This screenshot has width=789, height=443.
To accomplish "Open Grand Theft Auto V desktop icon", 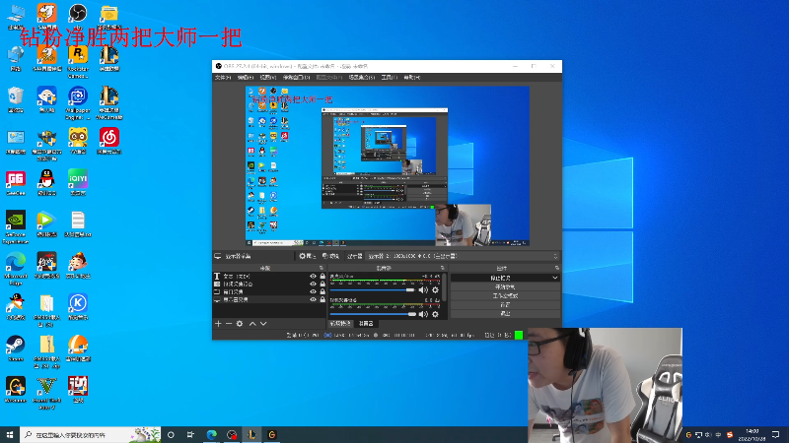I will point(46,393).
